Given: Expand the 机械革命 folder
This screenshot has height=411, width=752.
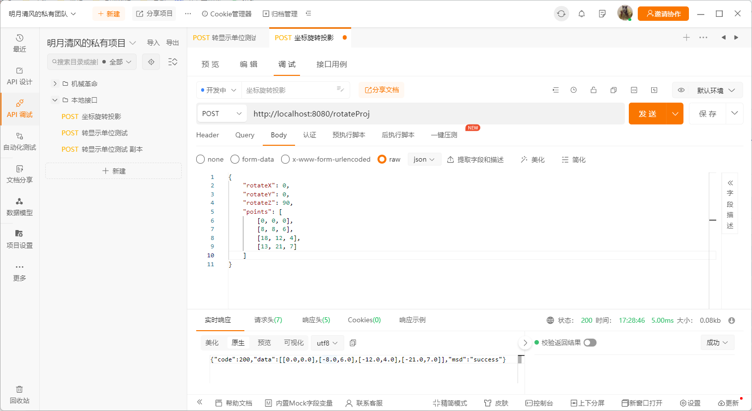Looking at the screenshot, I should (x=55, y=84).
